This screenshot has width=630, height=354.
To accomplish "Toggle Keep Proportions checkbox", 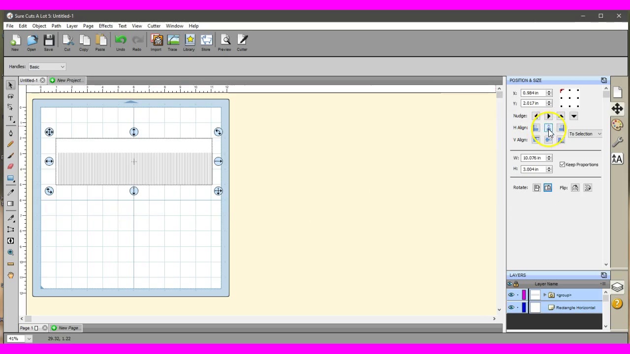I will pyautogui.click(x=563, y=165).
